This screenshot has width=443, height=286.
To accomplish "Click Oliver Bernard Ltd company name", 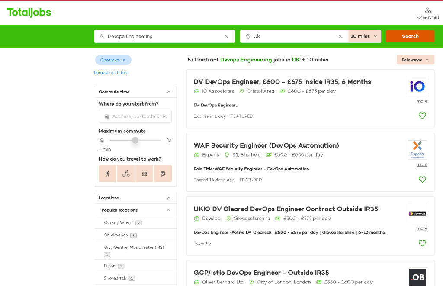I will click(x=223, y=282).
